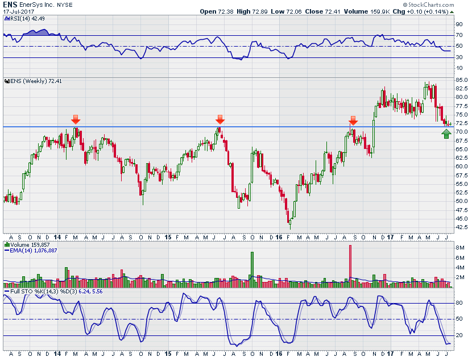Click the green up-triangle after Chg value
Image resolution: width=472 pixels, height=361 pixels.
(x=452, y=12)
